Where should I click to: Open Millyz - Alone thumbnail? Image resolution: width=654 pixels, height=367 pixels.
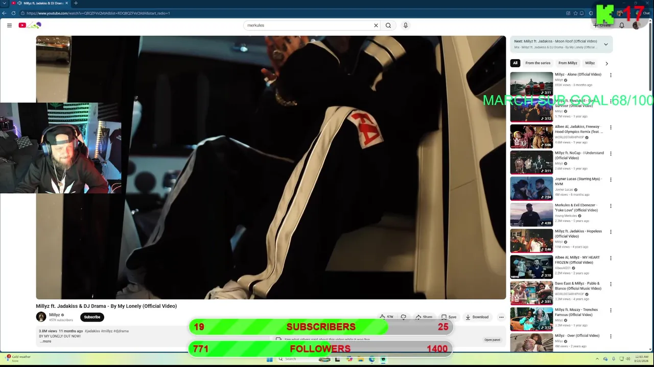click(531, 84)
